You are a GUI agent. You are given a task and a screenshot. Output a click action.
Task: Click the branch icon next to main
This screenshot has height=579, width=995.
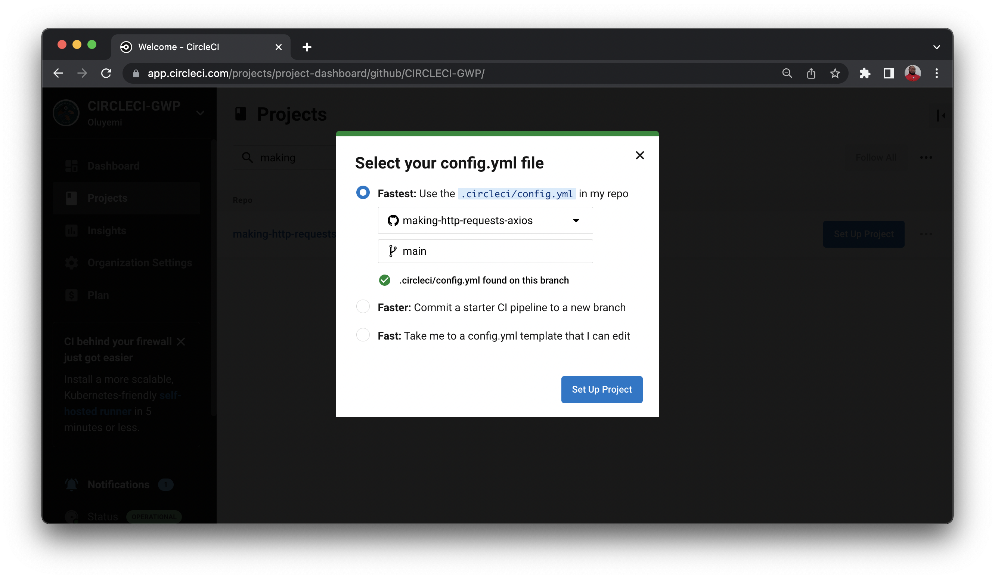[392, 251]
